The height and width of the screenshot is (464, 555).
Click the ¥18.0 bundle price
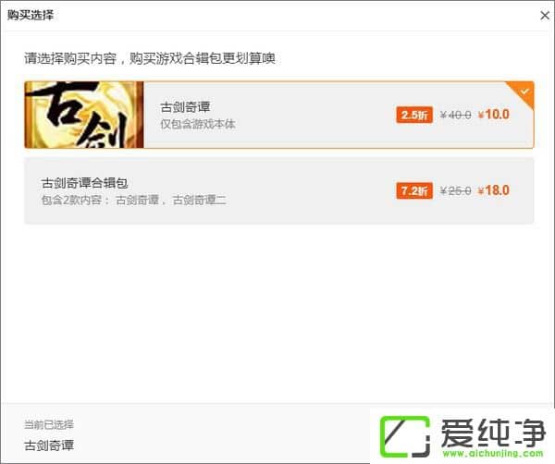point(493,190)
